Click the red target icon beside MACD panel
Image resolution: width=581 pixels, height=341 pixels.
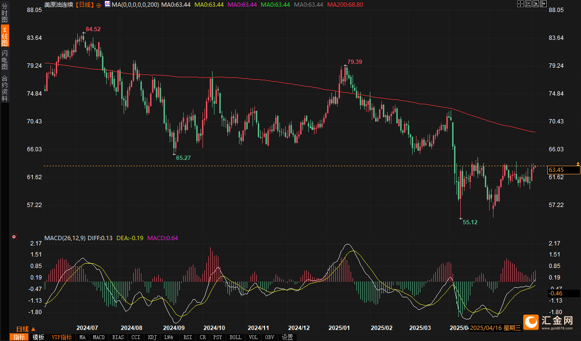point(14,237)
